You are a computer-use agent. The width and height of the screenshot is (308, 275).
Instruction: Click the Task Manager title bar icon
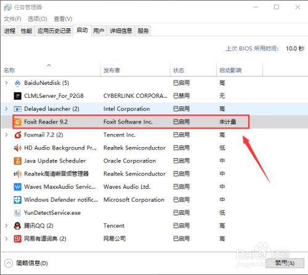(8, 7)
